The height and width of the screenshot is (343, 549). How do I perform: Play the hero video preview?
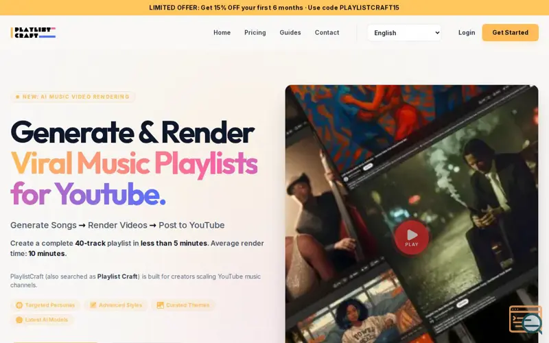[x=412, y=237]
